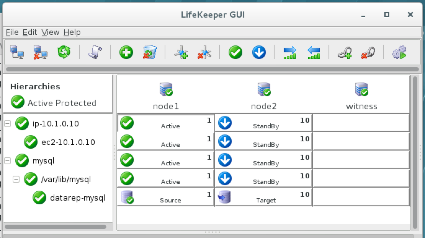Click the In Service green checkmark toolbar icon
Image resolution: width=425 pixels, height=238 pixels.
[235, 52]
